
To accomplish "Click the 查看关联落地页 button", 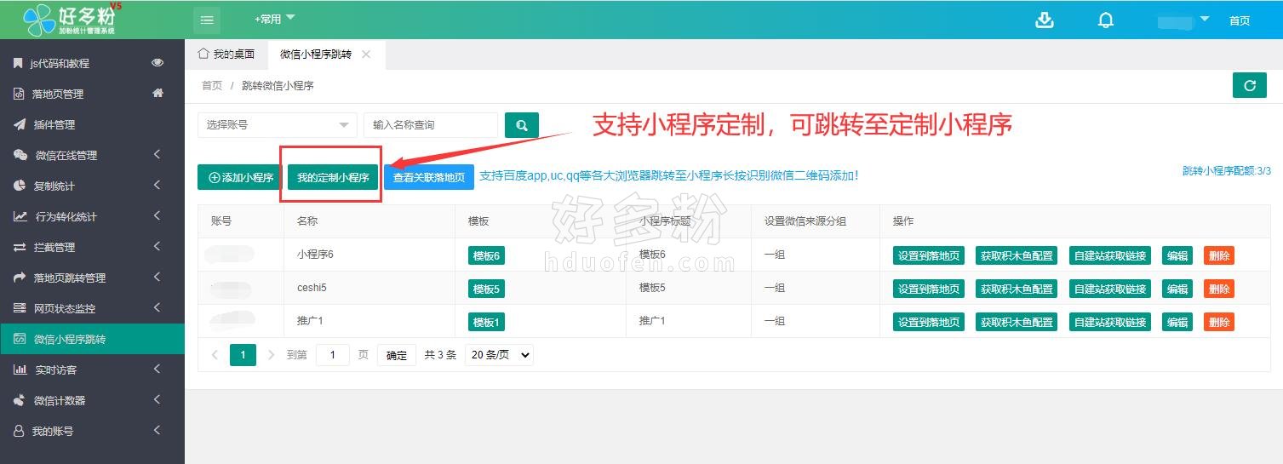I will 428,177.
